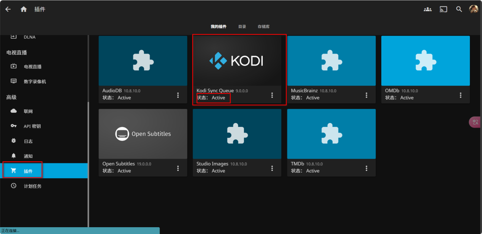Expand Kodi Sync Queue options menu
The width and height of the screenshot is (482, 234).
(x=272, y=95)
